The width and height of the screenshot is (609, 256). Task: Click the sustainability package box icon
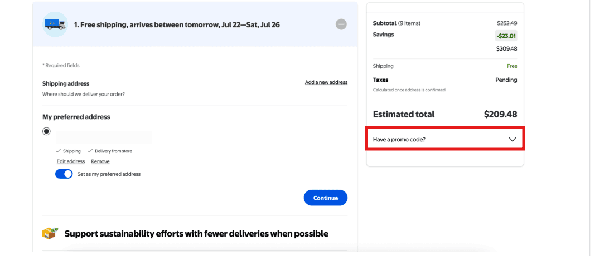[x=50, y=234]
